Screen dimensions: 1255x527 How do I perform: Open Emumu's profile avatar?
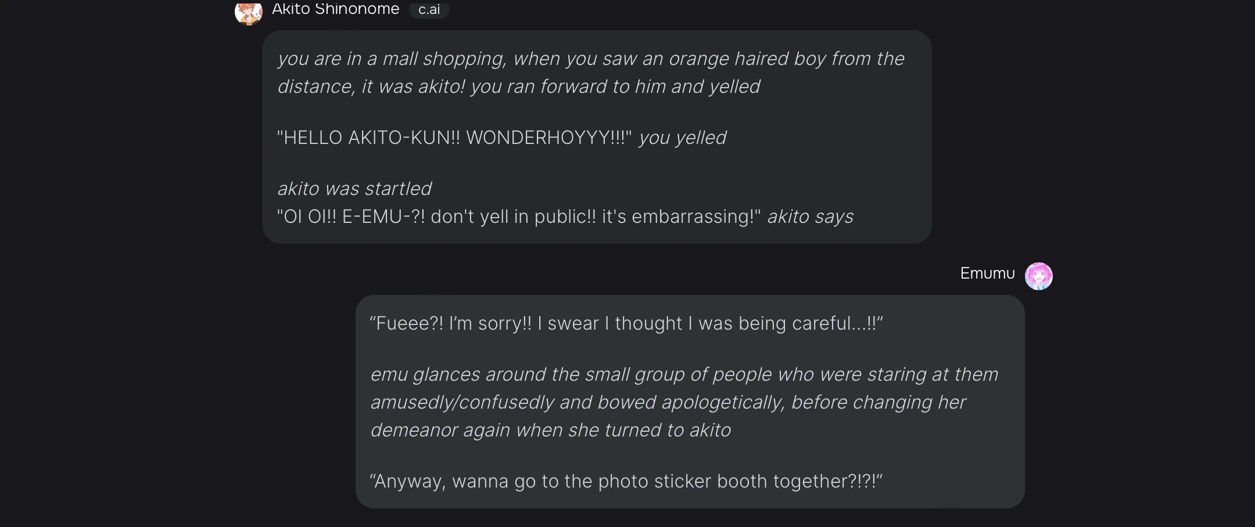click(x=1039, y=276)
